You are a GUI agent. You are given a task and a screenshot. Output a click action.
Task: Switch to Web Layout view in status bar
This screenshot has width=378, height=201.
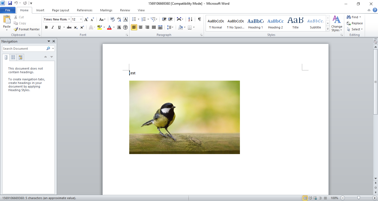coord(315,198)
